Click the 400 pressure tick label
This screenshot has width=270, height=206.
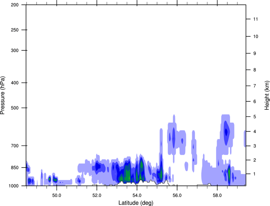(x=15, y=83)
